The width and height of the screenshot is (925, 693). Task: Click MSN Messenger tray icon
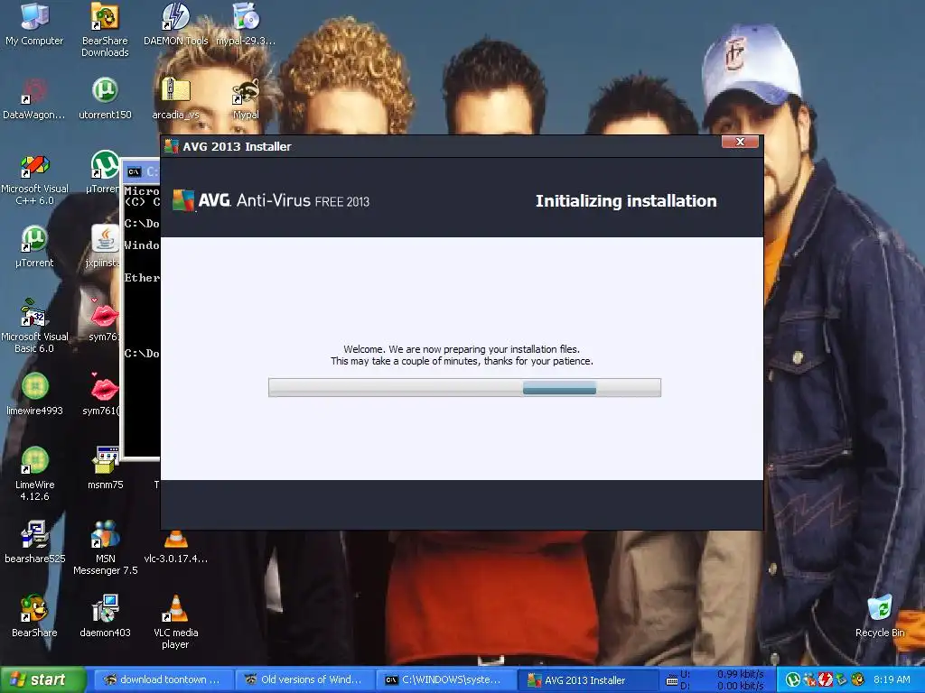808,679
